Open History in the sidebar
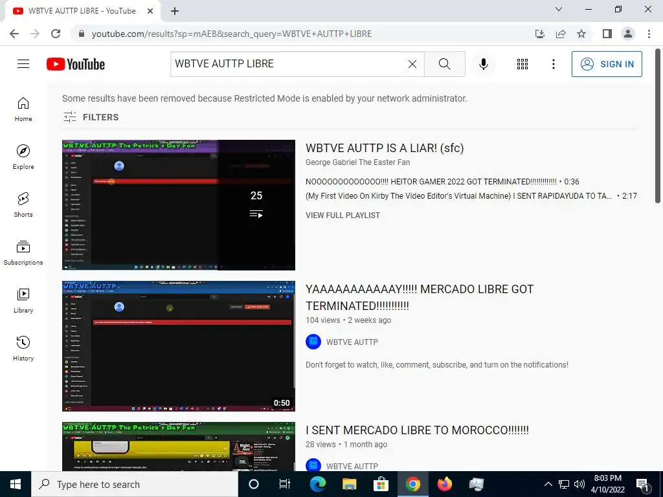The height and width of the screenshot is (497, 663). tap(23, 348)
